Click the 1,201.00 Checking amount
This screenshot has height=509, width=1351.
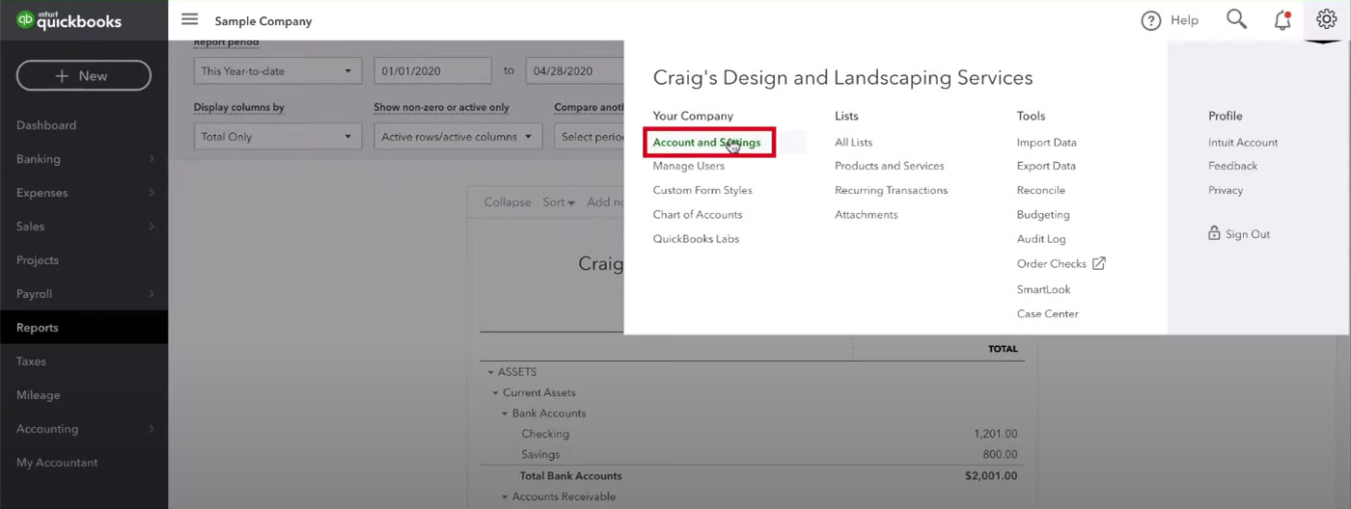tap(996, 434)
